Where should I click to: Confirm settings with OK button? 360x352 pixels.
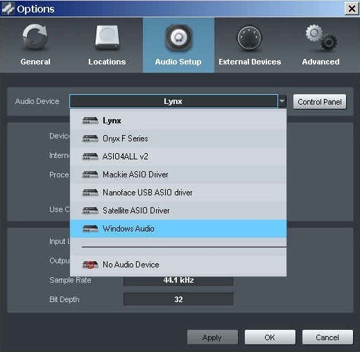pyautogui.click(x=270, y=337)
